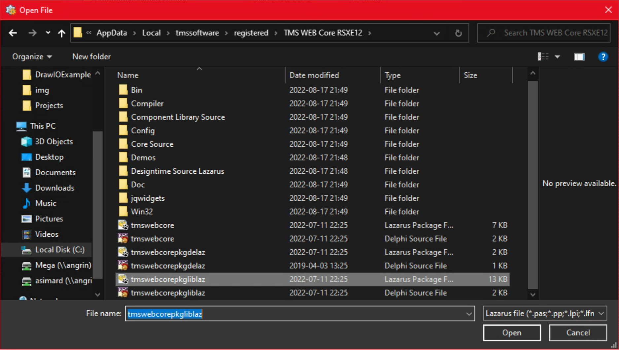The width and height of the screenshot is (619, 350).
Task: Go back using the back arrow
Action: coord(13,33)
